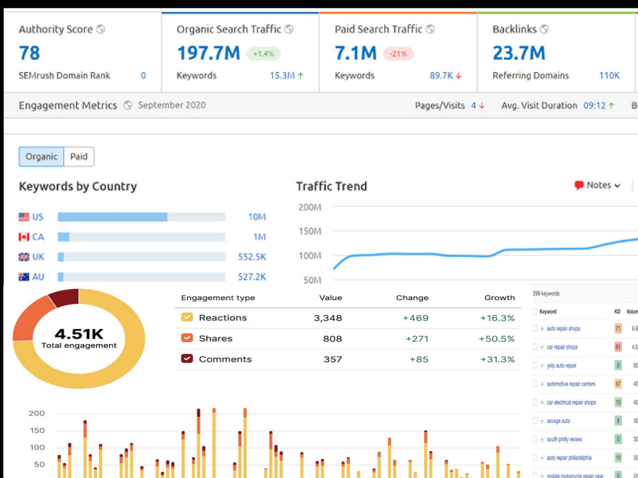Click the '299 keywords' count label
Image resolution: width=638 pixels, height=478 pixels.
pyautogui.click(x=546, y=293)
